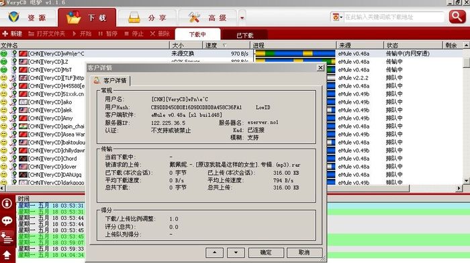Open the info panel icon in left sidebar
Screen dimensions: 470x263
pos(7,204)
